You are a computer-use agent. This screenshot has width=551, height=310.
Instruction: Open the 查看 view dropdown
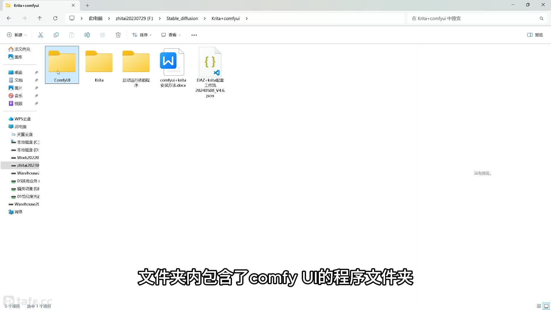click(x=171, y=35)
